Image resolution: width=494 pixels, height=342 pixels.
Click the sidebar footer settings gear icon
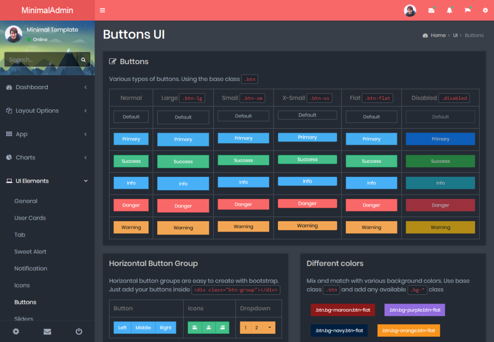[x=16, y=331]
